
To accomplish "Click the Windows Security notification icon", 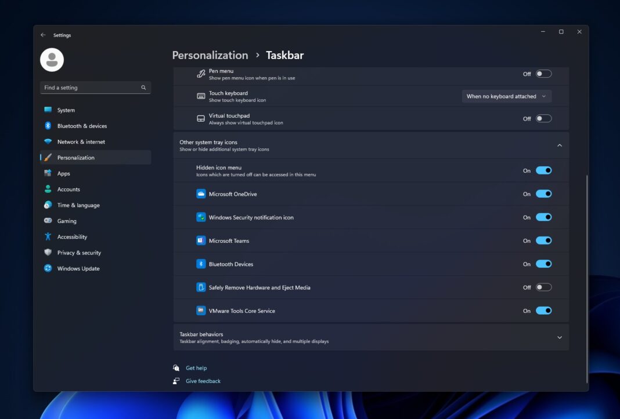I will pos(200,217).
